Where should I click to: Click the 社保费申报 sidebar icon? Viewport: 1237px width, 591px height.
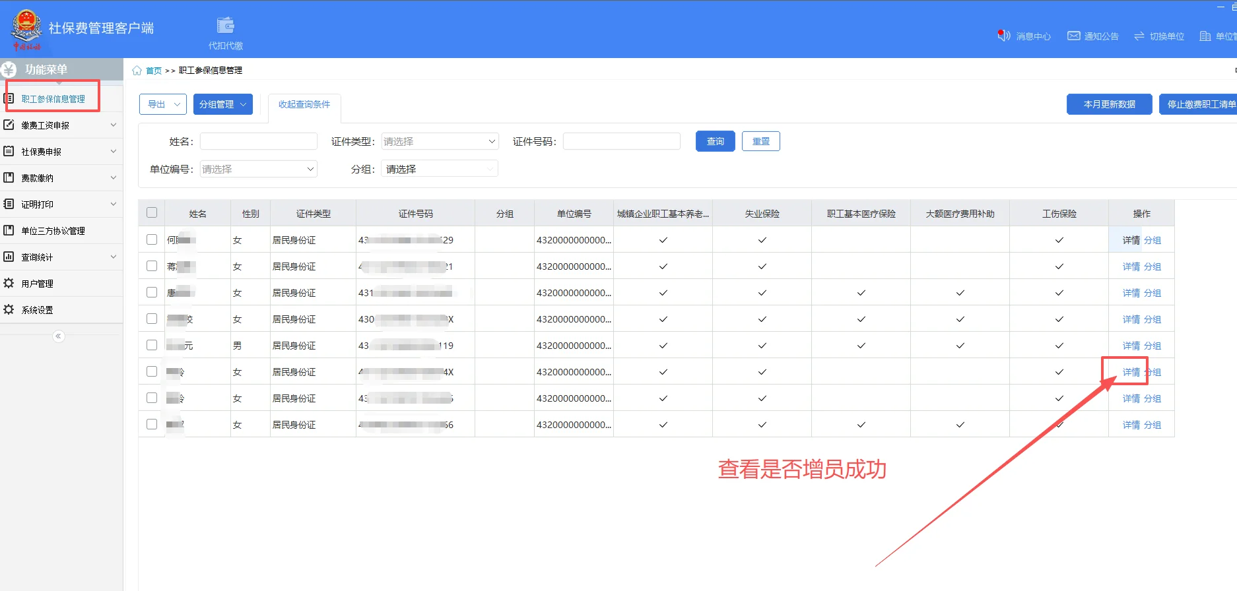coord(9,151)
